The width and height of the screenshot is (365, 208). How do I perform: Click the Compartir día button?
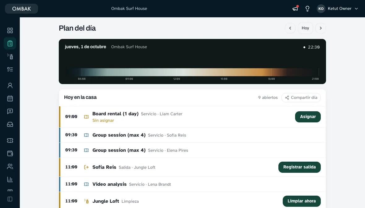click(x=301, y=97)
